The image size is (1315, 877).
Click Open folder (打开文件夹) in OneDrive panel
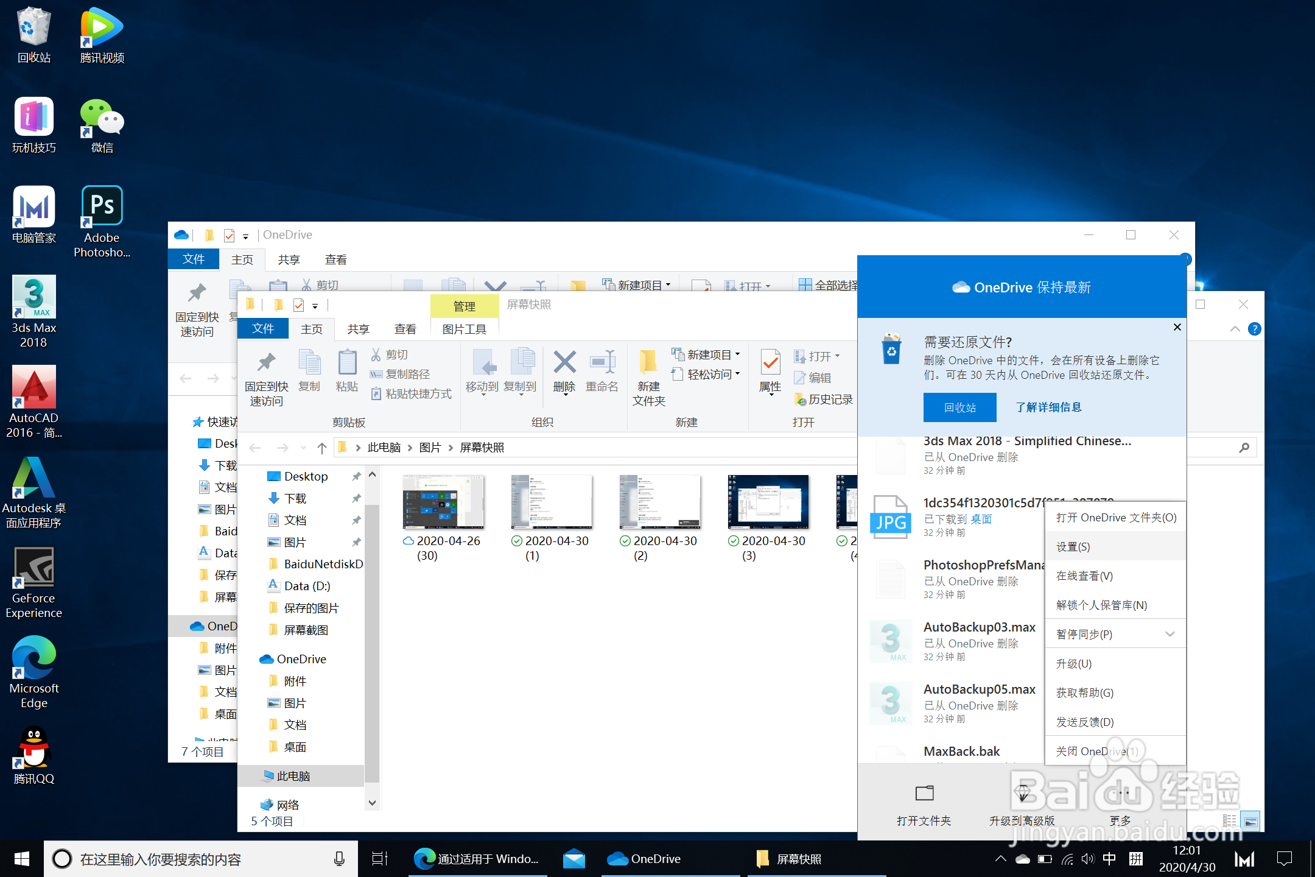(924, 804)
